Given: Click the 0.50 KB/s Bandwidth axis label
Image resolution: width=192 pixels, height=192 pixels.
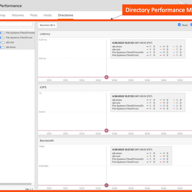Looking at the screenshot, I should pos(43,166).
